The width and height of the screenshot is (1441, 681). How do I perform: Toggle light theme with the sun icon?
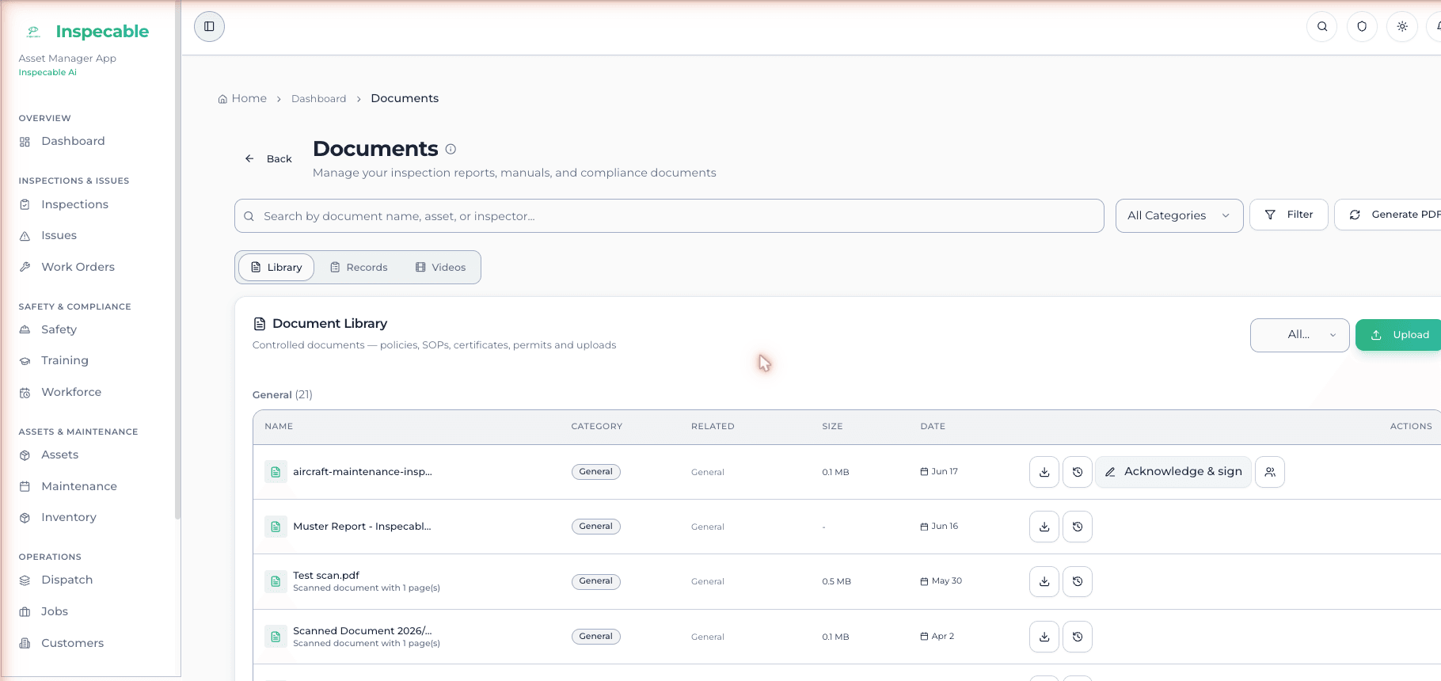1402,27
